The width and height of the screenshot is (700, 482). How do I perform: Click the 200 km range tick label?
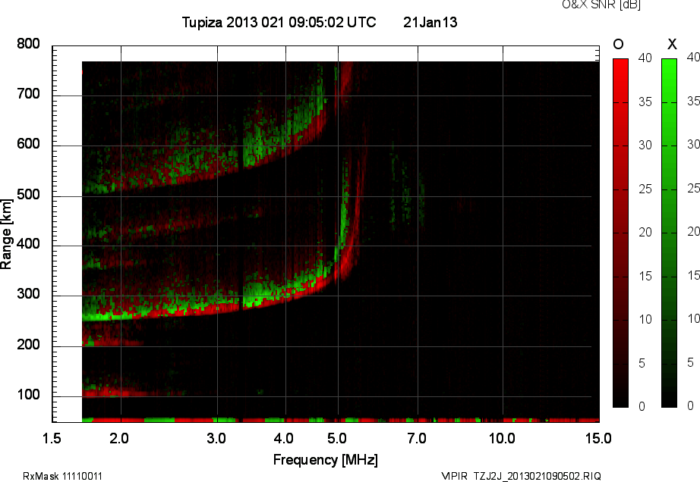click(x=28, y=345)
